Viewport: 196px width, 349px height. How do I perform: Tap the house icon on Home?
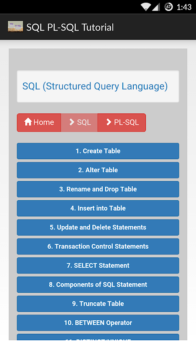coord(28,122)
